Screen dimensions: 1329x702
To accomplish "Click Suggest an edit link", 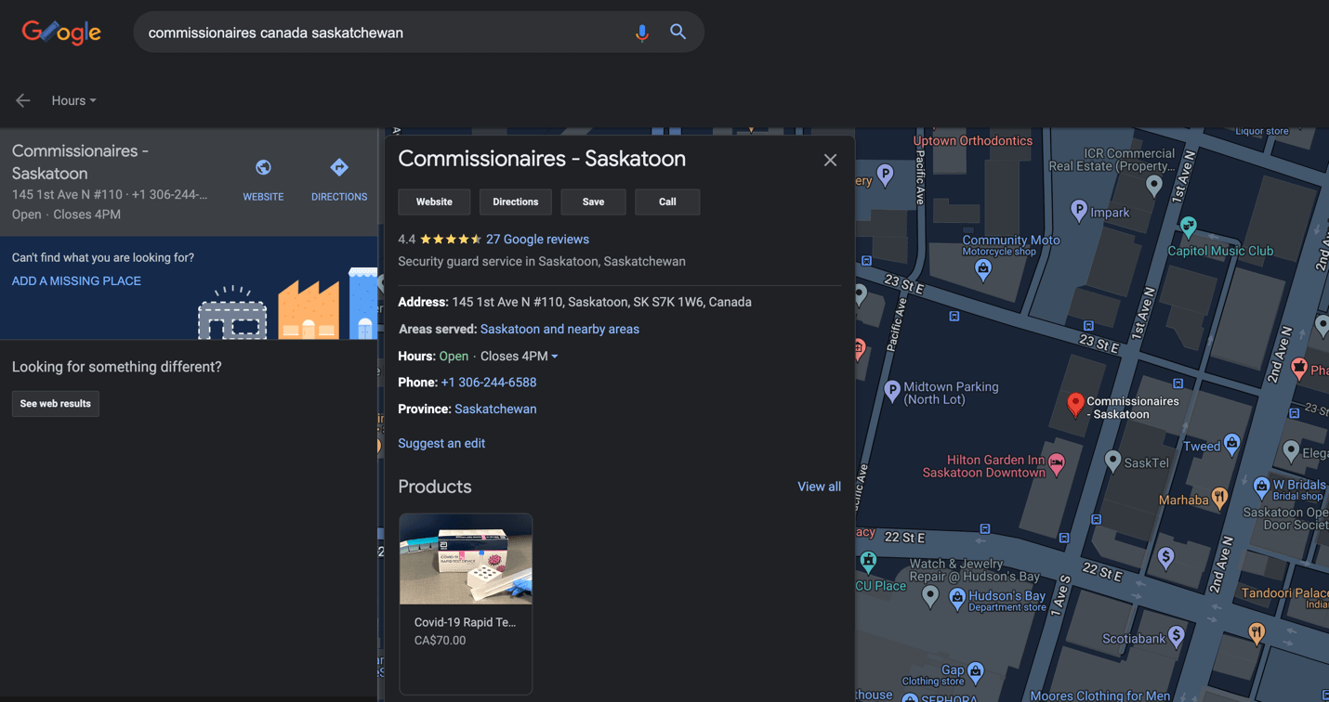I will 441,443.
